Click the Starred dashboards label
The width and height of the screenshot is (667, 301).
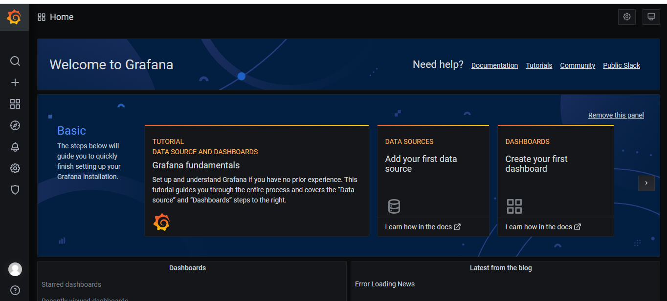coord(71,284)
